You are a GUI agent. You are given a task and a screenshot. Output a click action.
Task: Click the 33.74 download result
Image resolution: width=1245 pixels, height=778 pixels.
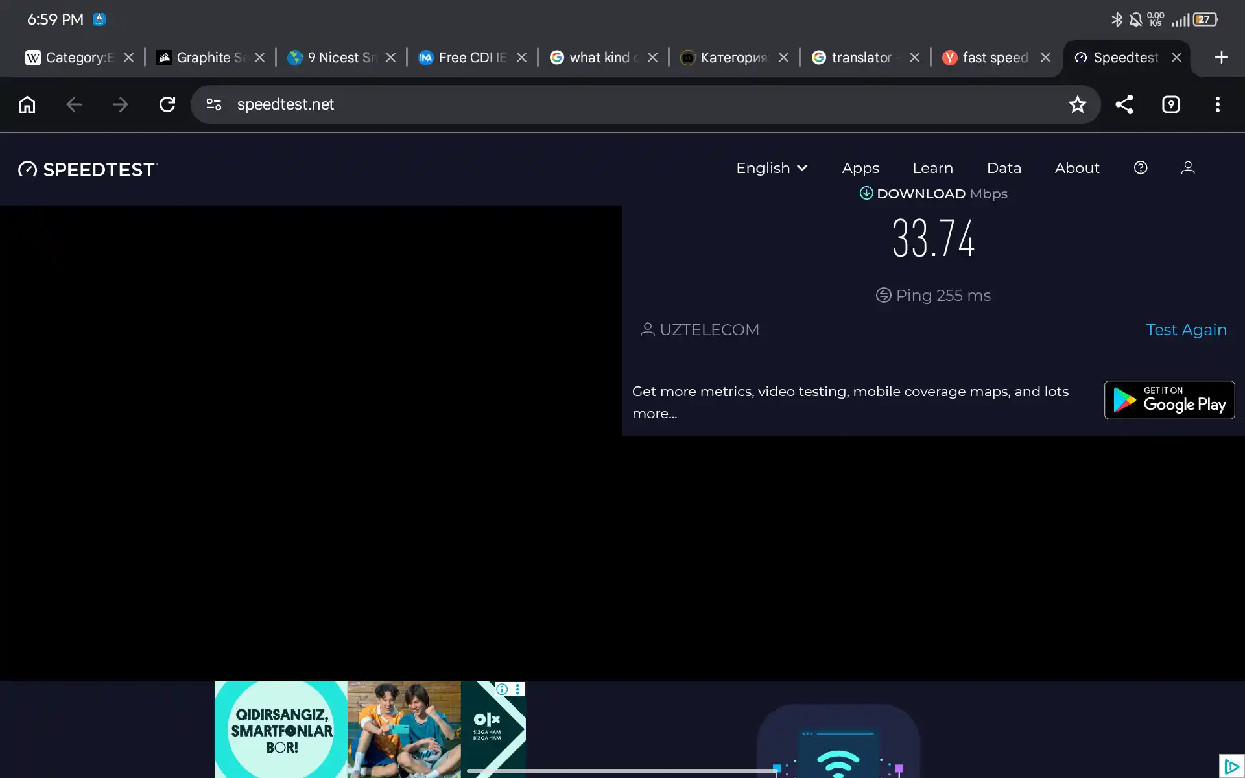click(933, 239)
